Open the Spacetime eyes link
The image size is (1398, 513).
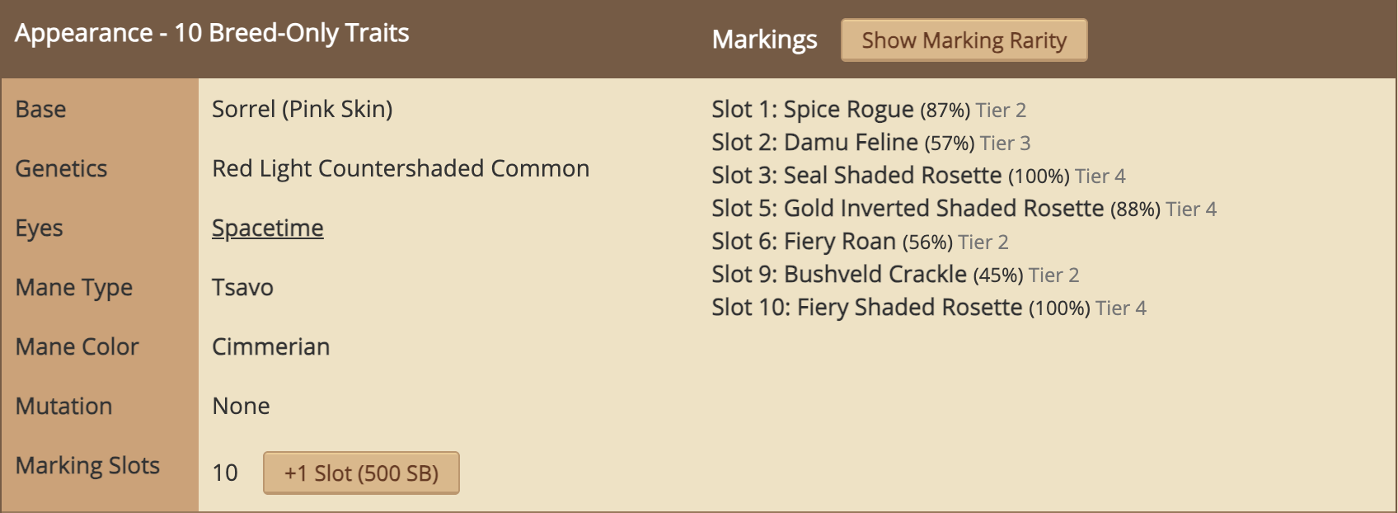point(268,228)
